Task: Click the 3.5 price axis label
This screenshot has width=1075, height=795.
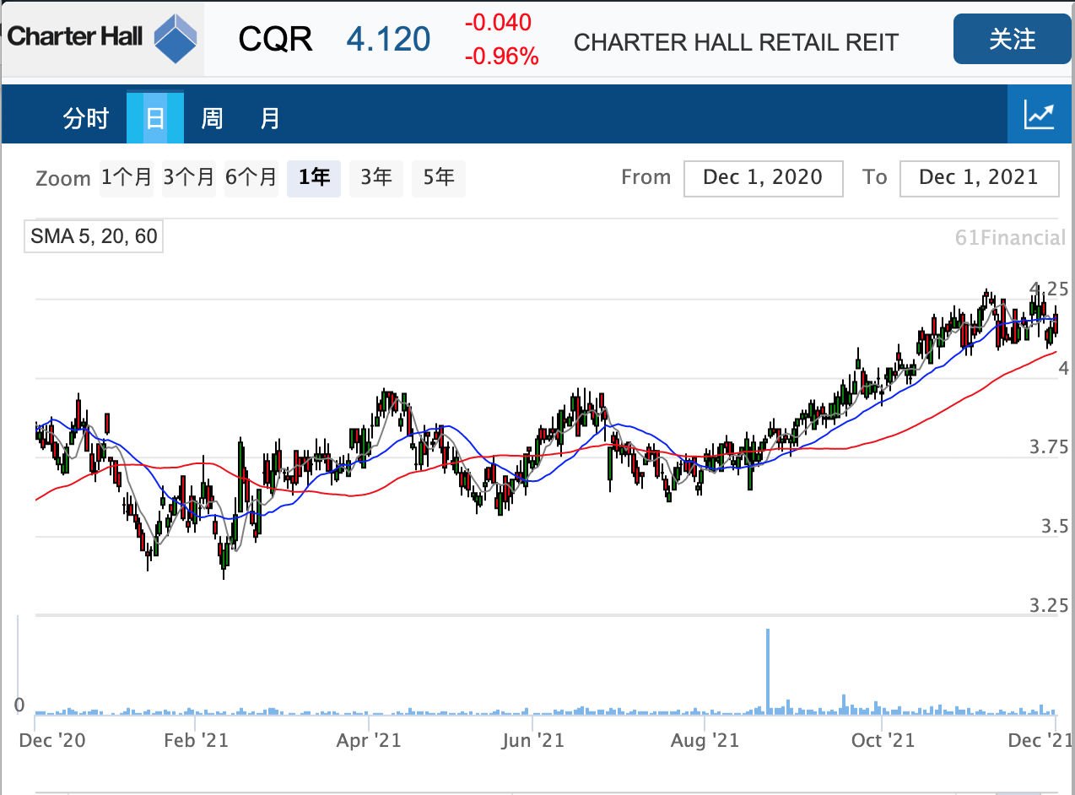Action: coord(1054,527)
